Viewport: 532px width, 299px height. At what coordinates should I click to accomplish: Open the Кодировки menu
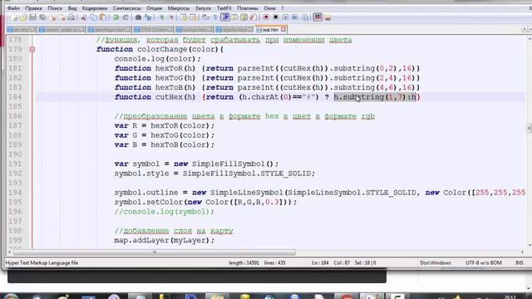point(95,7)
